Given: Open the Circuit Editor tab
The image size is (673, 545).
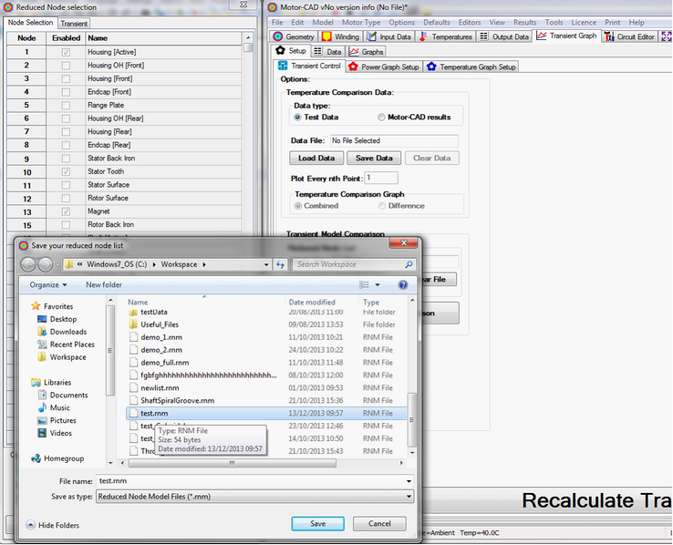Looking at the screenshot, I should [x=629, y=36].
